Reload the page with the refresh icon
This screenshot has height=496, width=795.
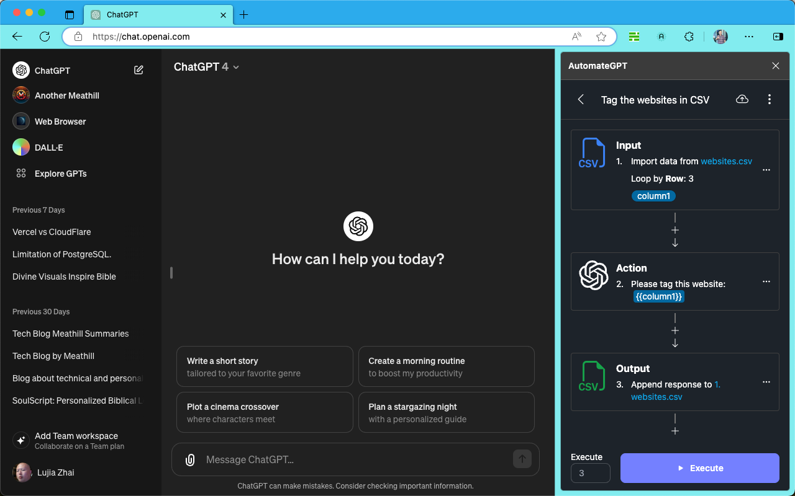pos(44,36)
